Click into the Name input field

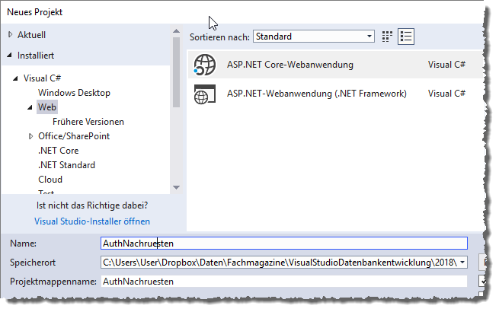(x=284, y=244)
